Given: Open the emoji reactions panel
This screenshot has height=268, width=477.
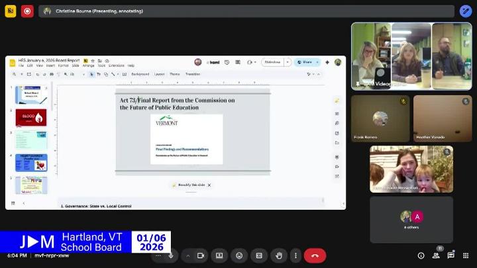Looking at the screenshot, I should [x=239, y=255].
